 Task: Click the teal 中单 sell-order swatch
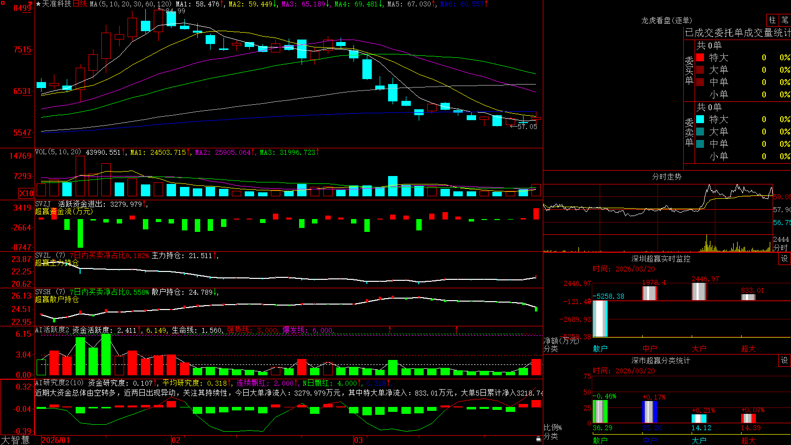[700, 144]
